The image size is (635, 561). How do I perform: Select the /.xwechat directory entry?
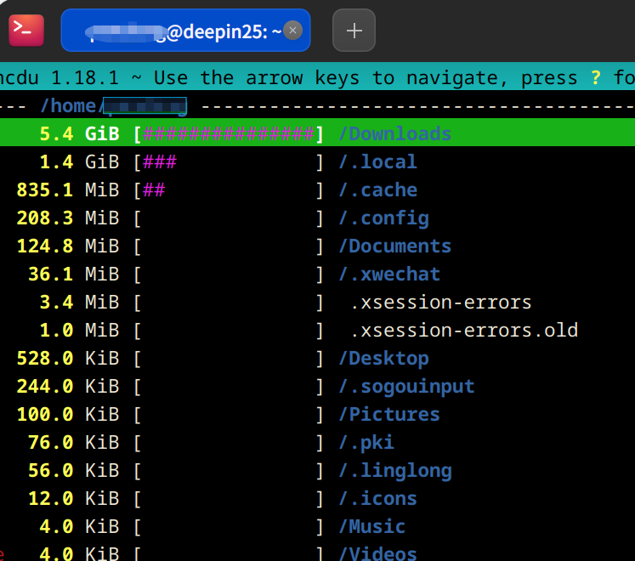point(389,275)
